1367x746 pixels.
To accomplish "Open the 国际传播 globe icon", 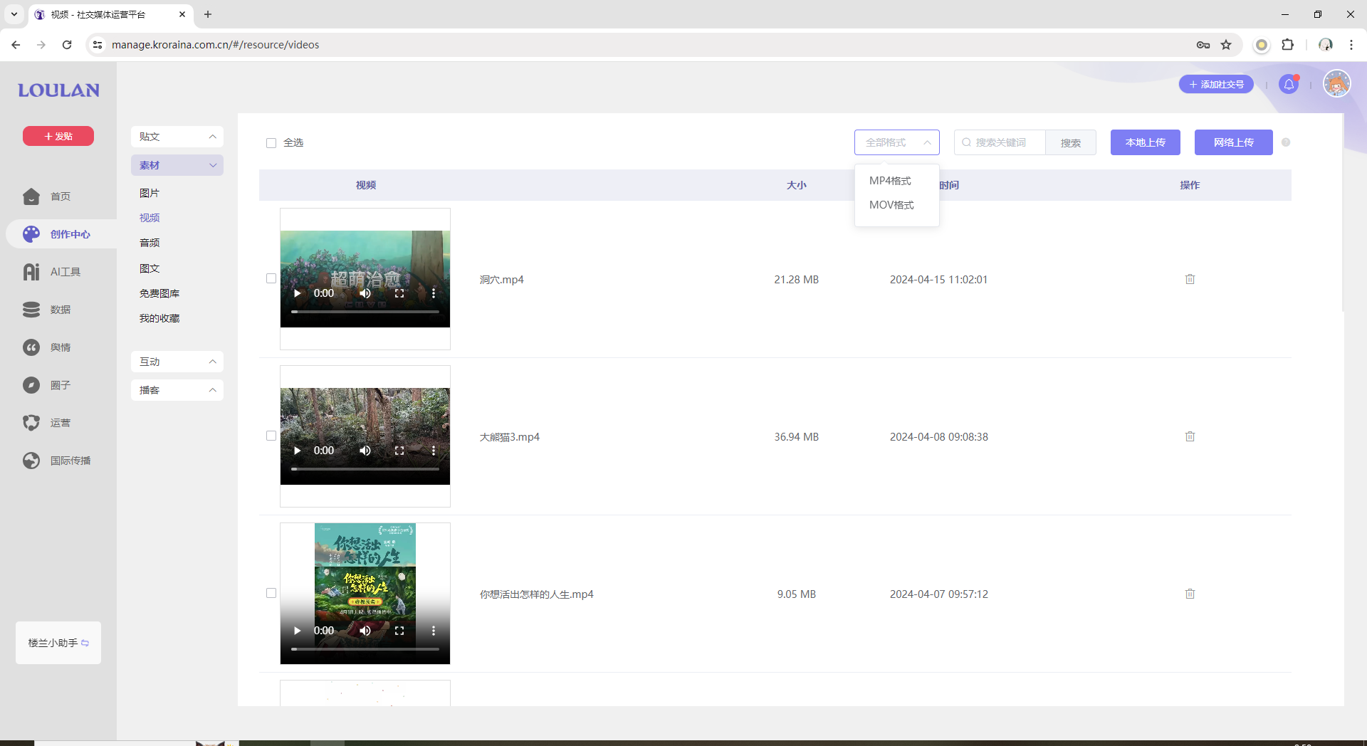I will 31,461.
